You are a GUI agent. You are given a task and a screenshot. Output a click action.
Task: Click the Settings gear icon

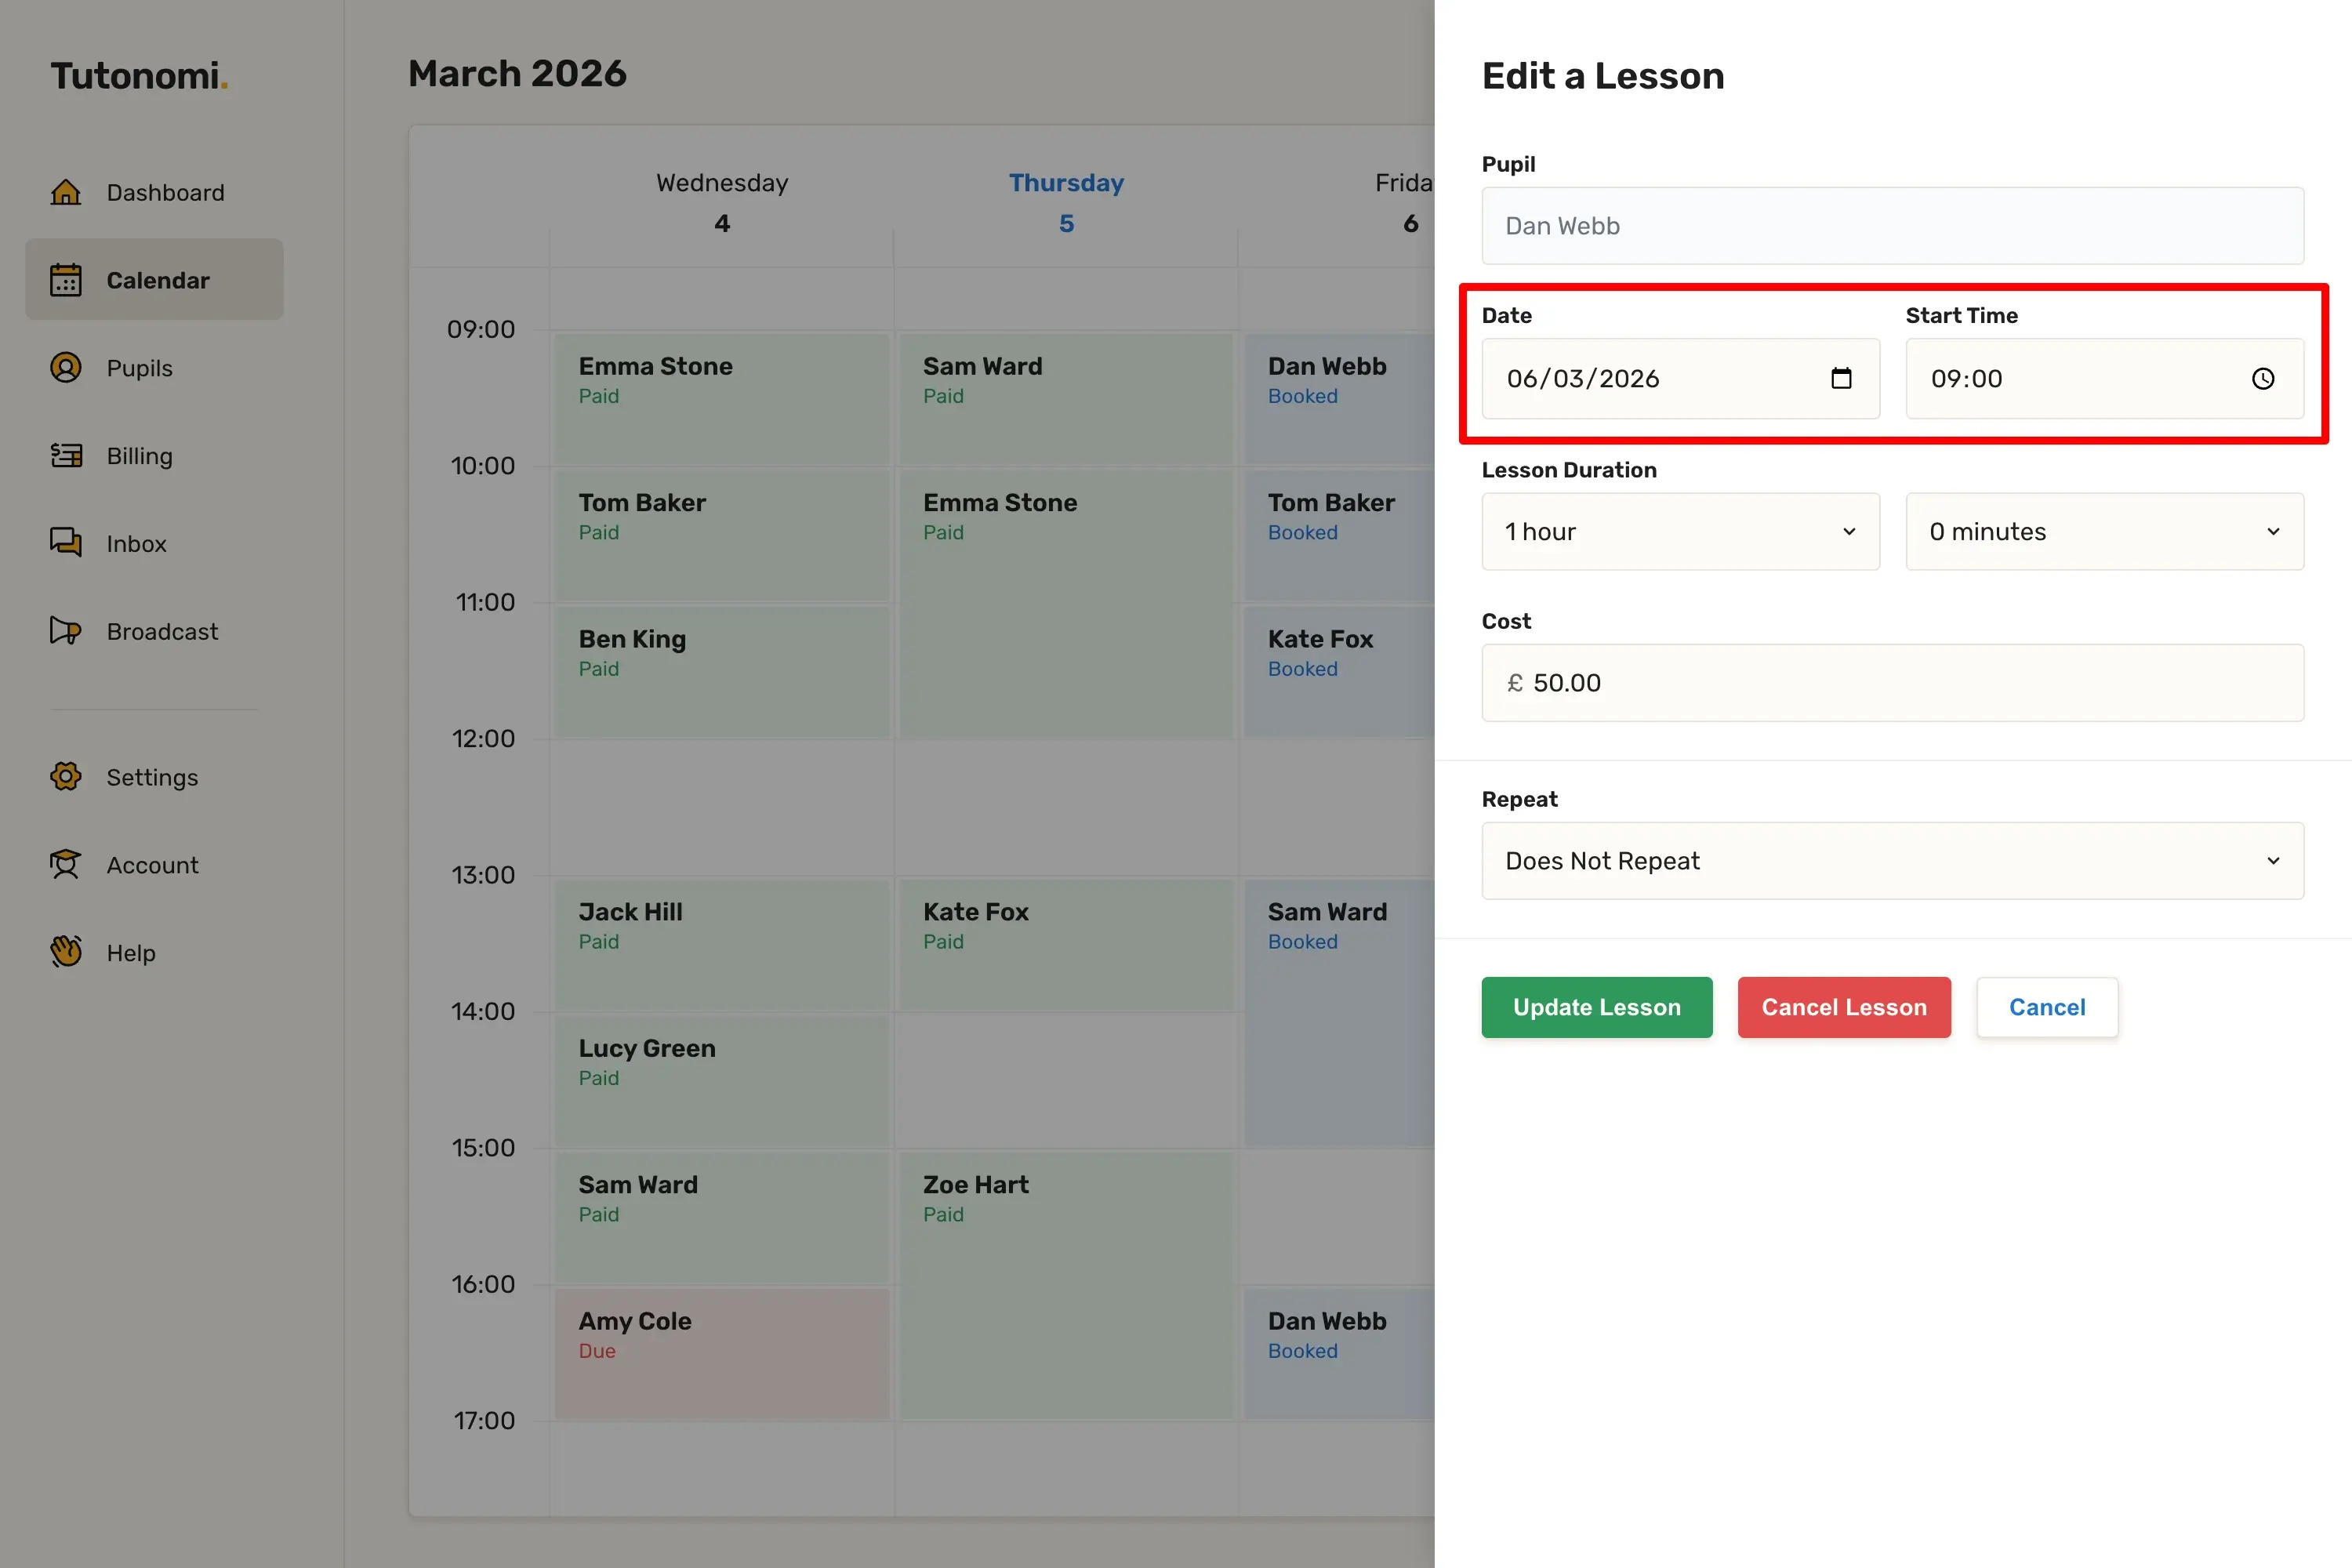(66, 777)
